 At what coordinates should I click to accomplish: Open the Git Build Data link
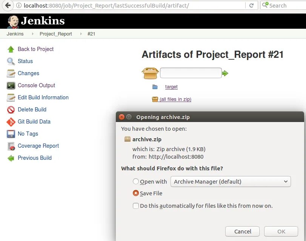(34, 122)
